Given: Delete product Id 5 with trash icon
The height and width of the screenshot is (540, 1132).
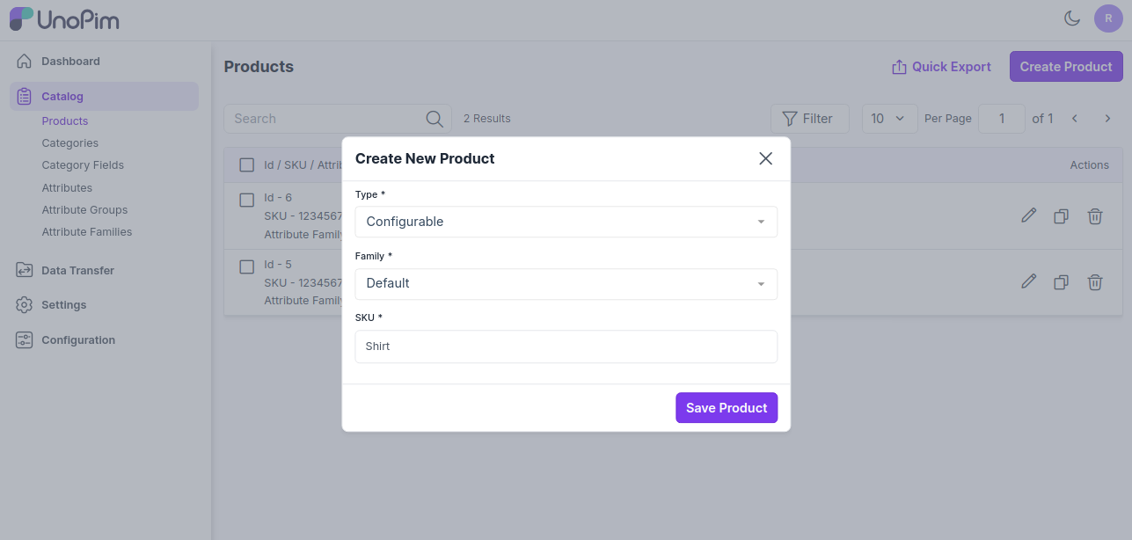Looking at the screenshot, I should tap(1094, 281).
